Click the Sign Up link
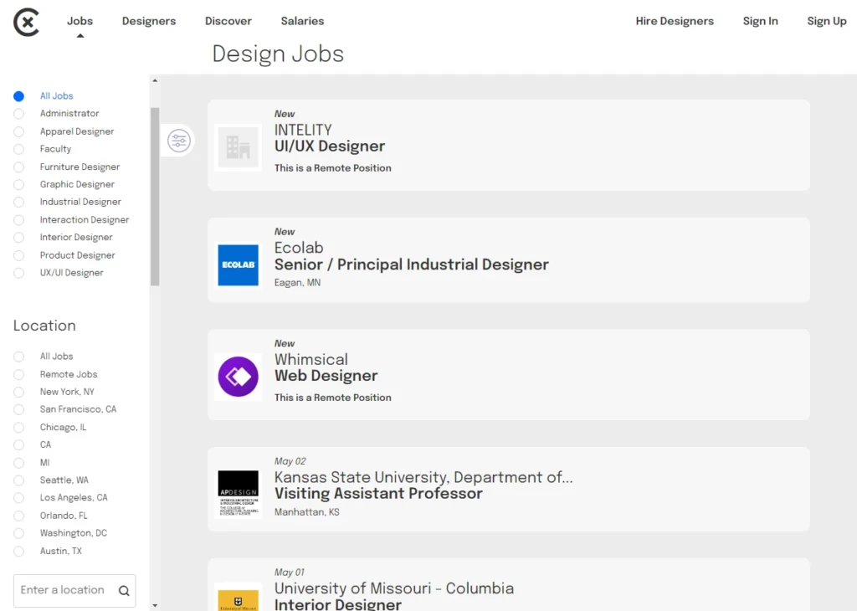 [x=826, y=21]
